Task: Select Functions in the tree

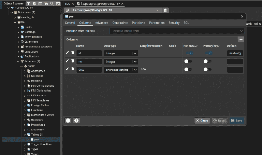Action: point(37,110)
